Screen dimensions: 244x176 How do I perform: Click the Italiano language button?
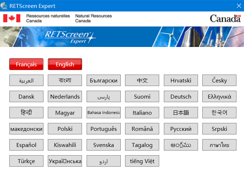pyautogui.click(x=142, y=113)
